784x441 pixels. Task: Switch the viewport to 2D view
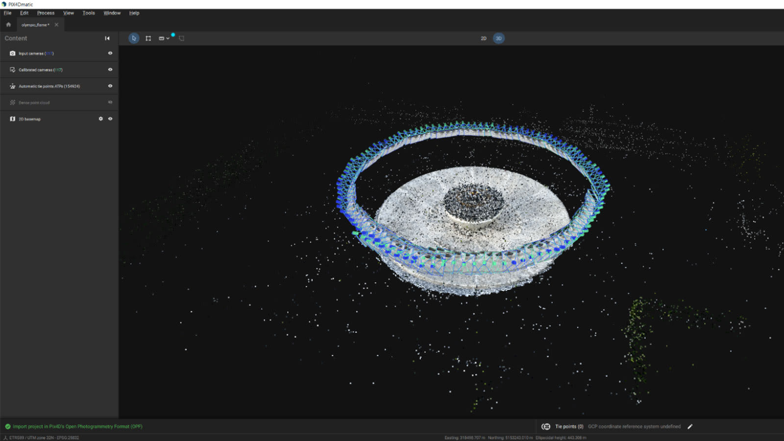coord(483,38)
